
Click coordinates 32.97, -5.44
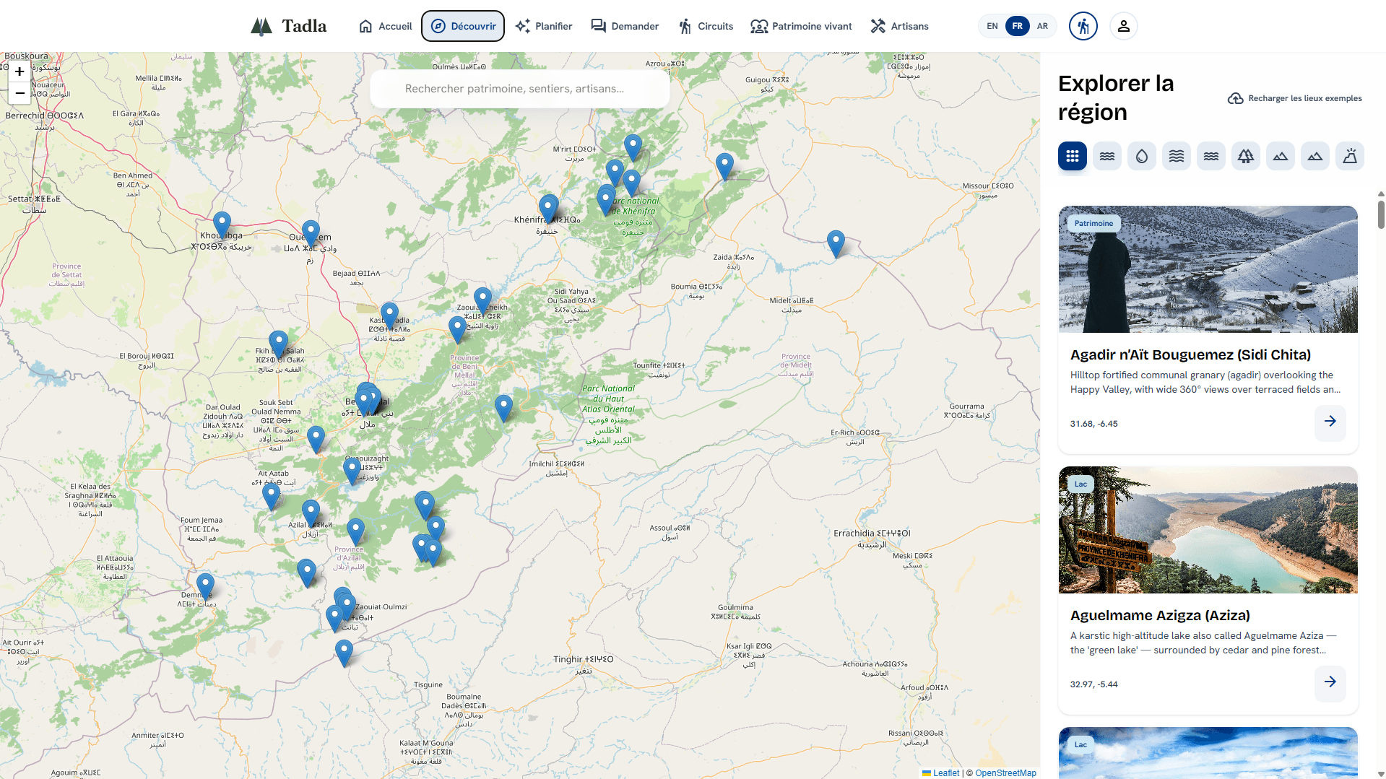coord(1093,684)
